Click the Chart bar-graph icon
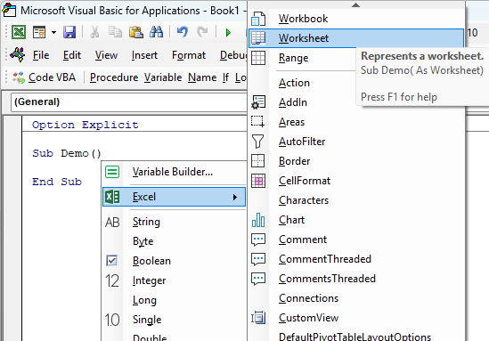This screenshot has width=489, height=341. coord(258,220)
